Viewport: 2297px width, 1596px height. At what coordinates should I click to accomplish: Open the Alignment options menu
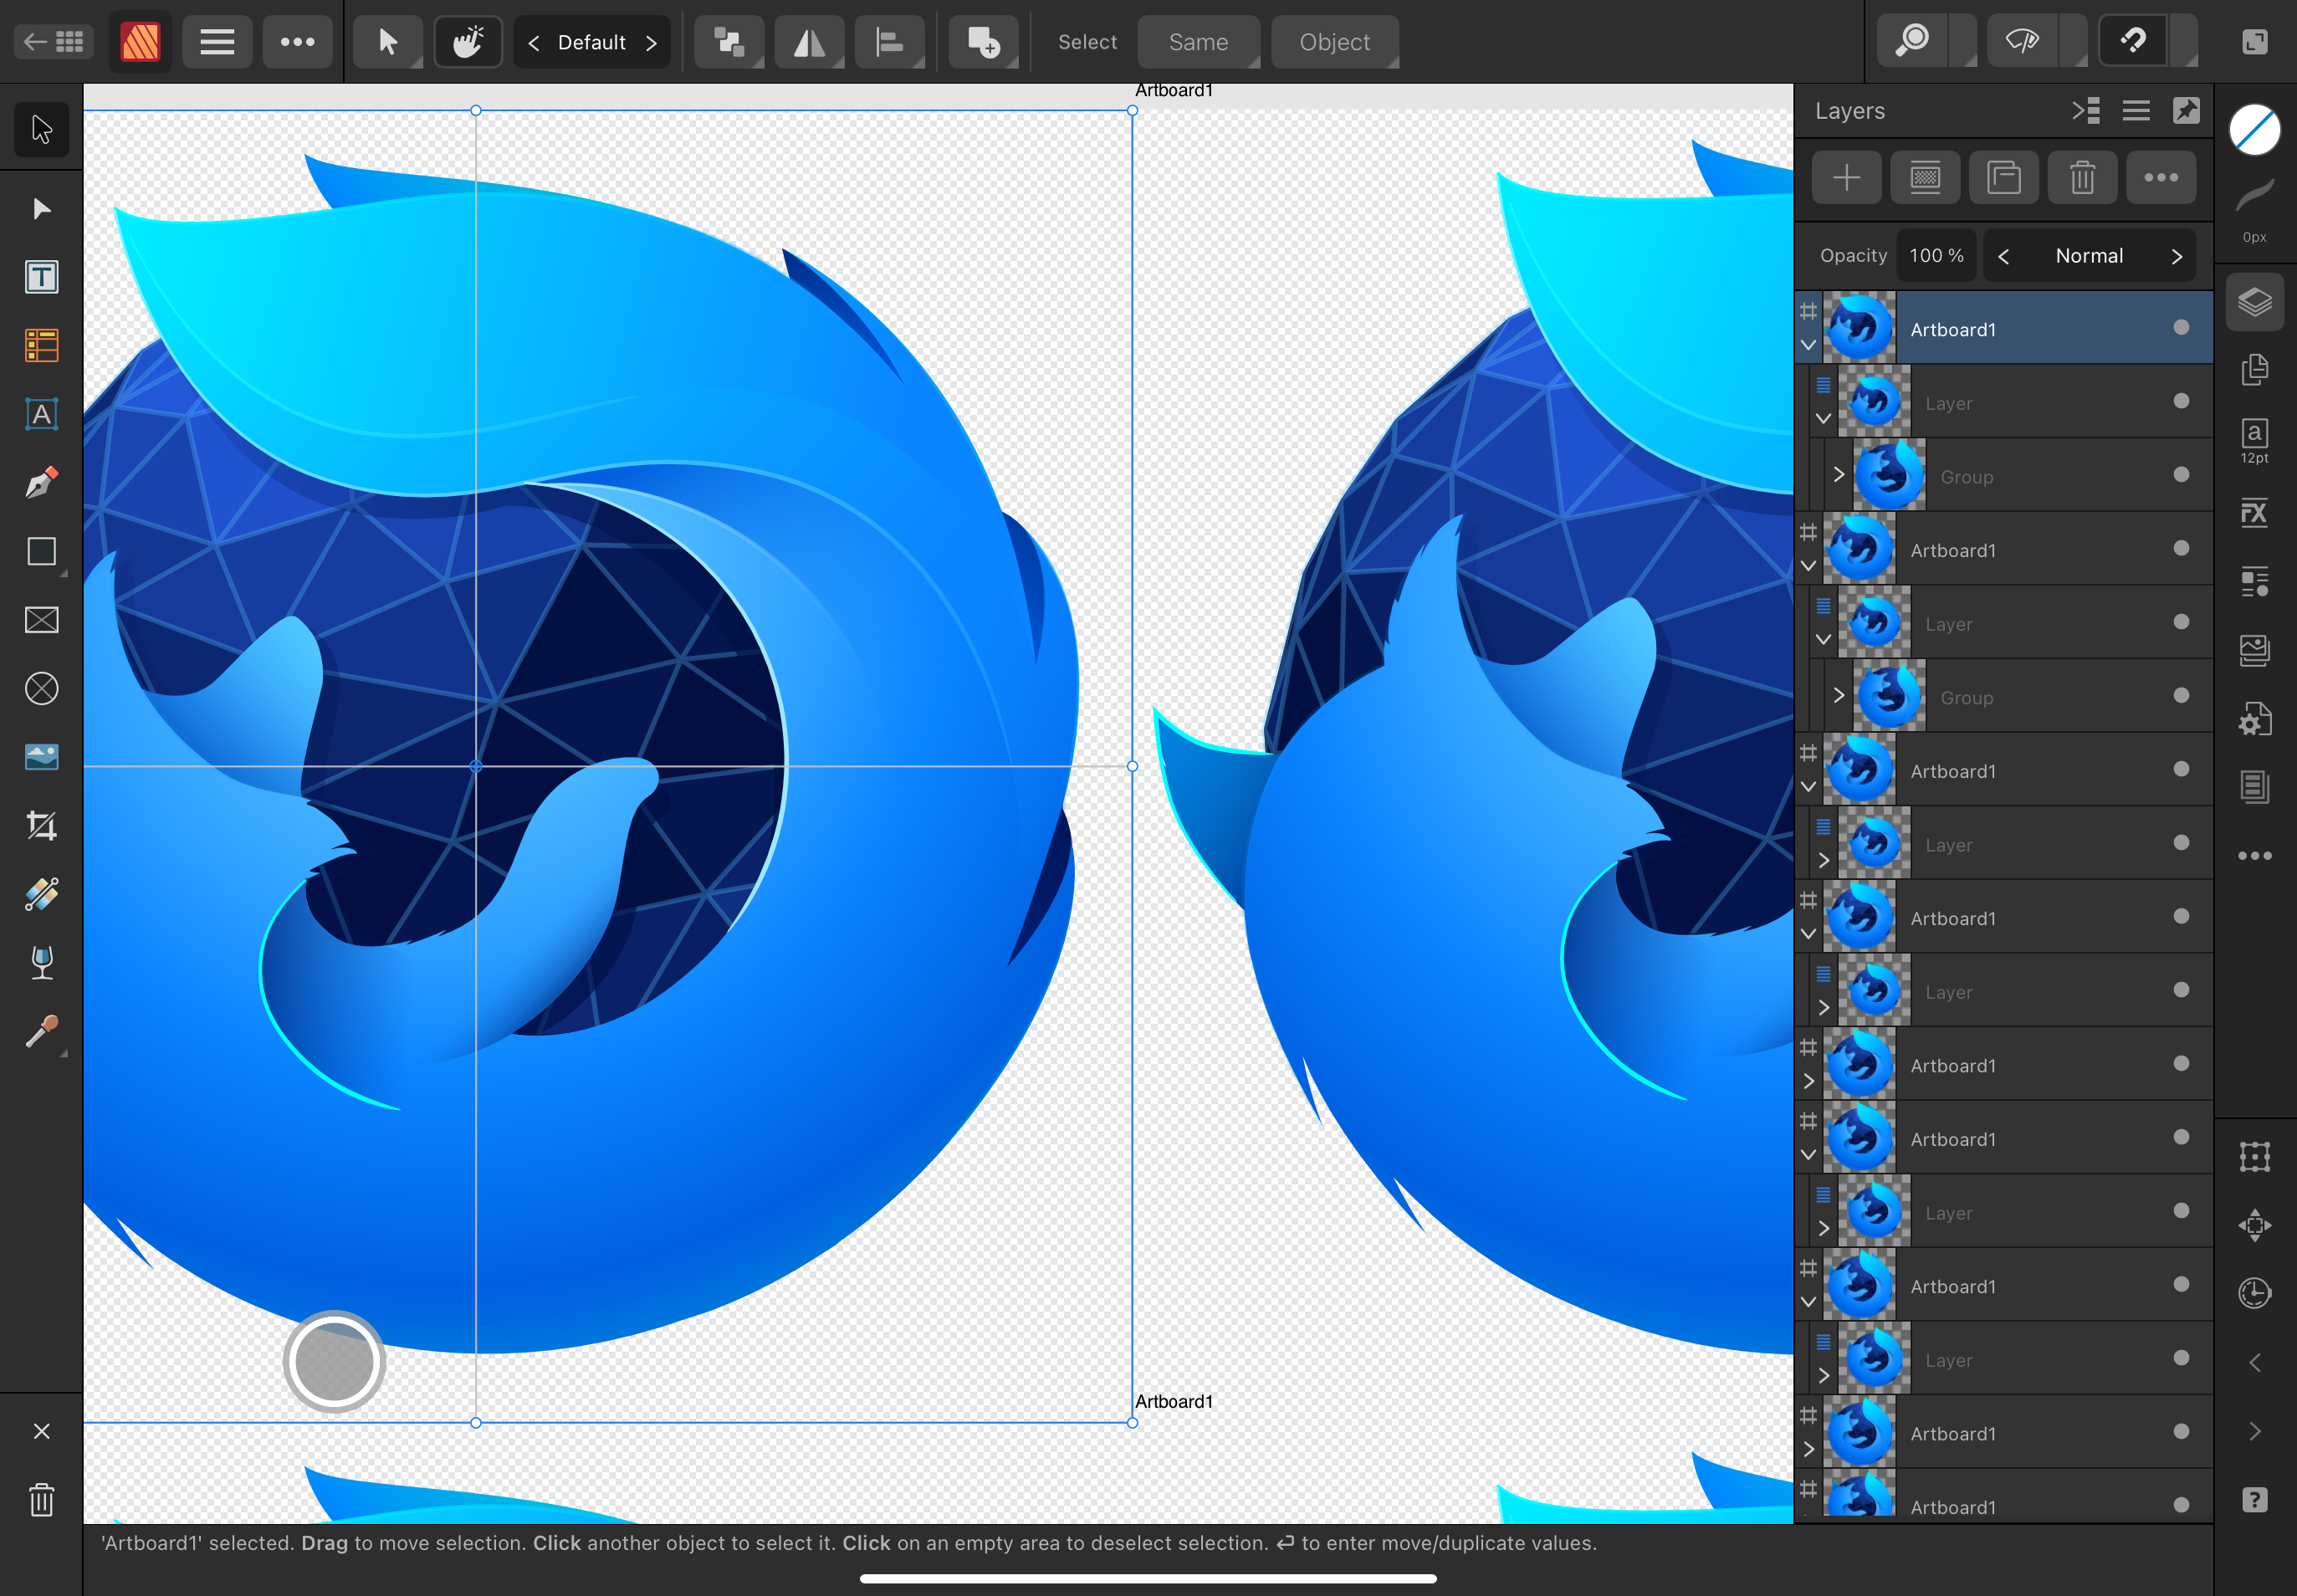[x=889, y=42]
